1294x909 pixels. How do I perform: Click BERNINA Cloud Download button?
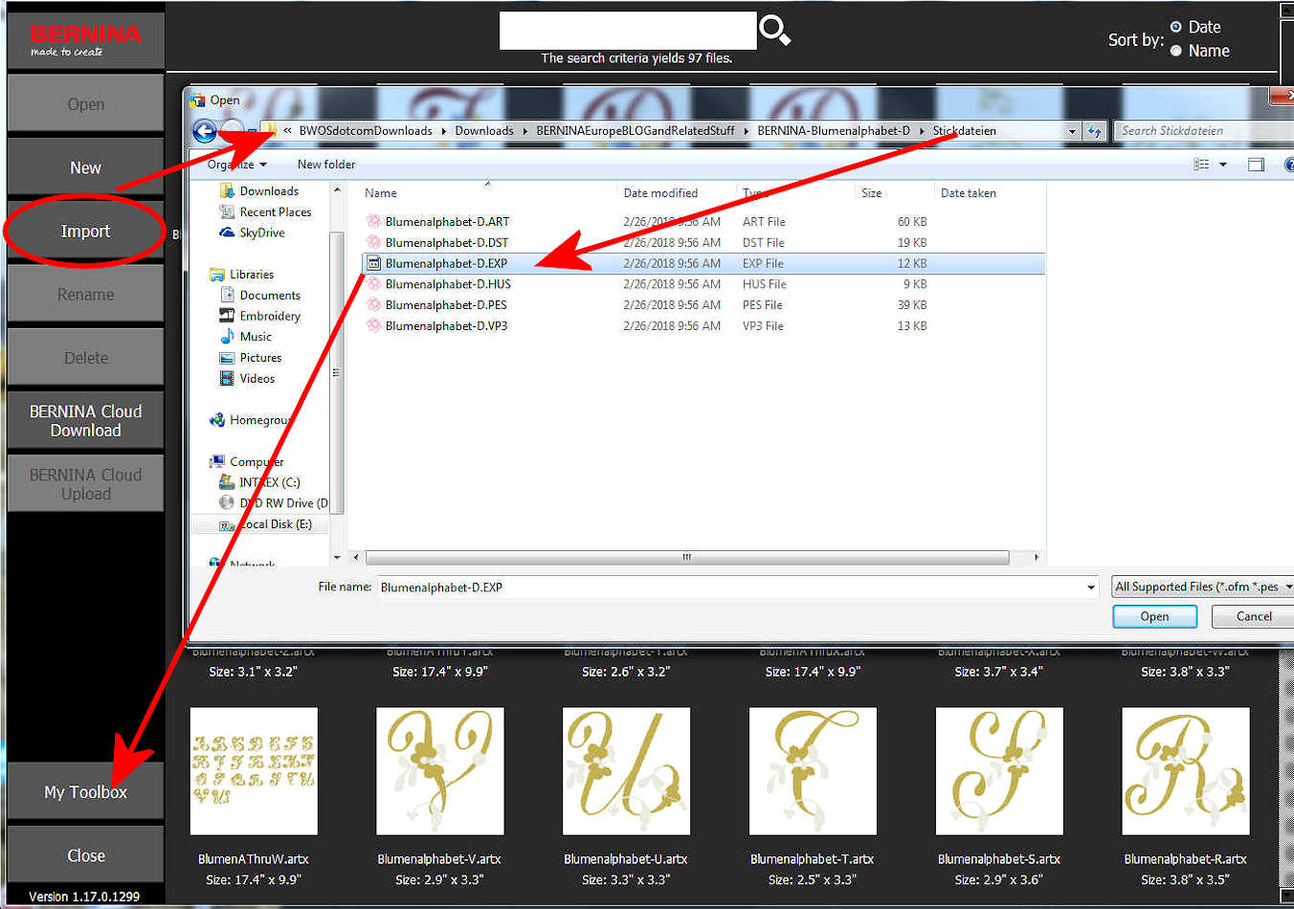tap(85, 420)
